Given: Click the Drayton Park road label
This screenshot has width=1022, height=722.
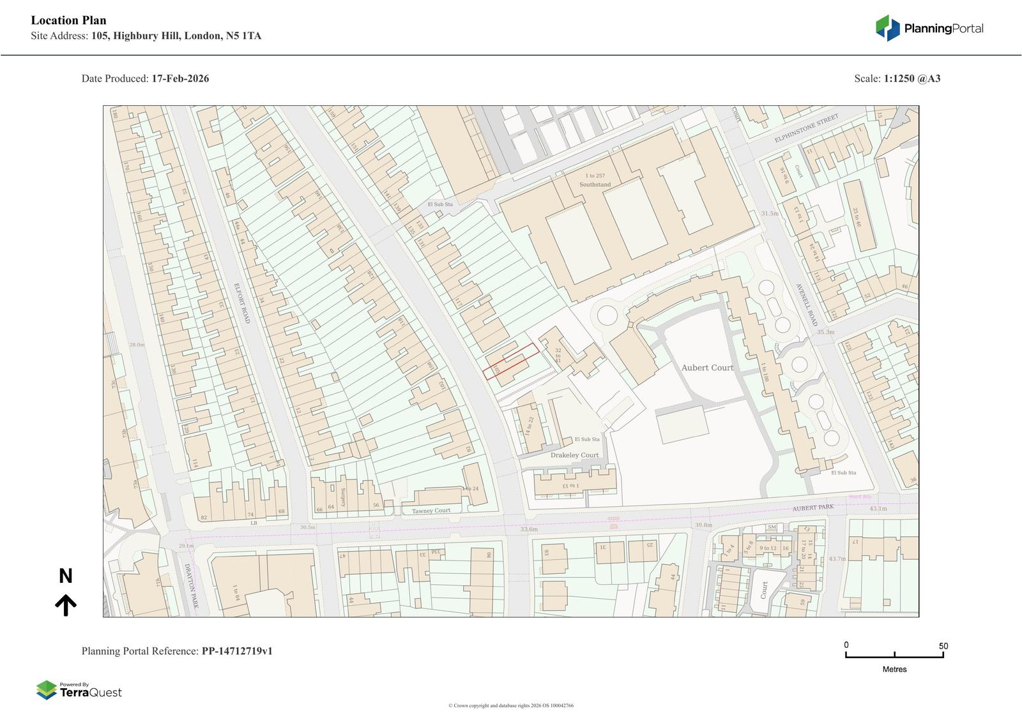Looking at the screenshot, I should [x=190, y=585].
